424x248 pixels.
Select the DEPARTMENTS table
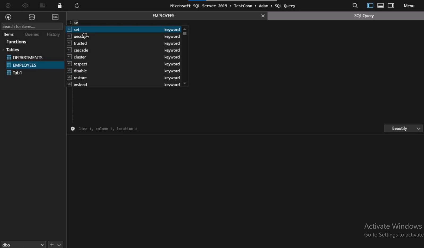point(28,58)
